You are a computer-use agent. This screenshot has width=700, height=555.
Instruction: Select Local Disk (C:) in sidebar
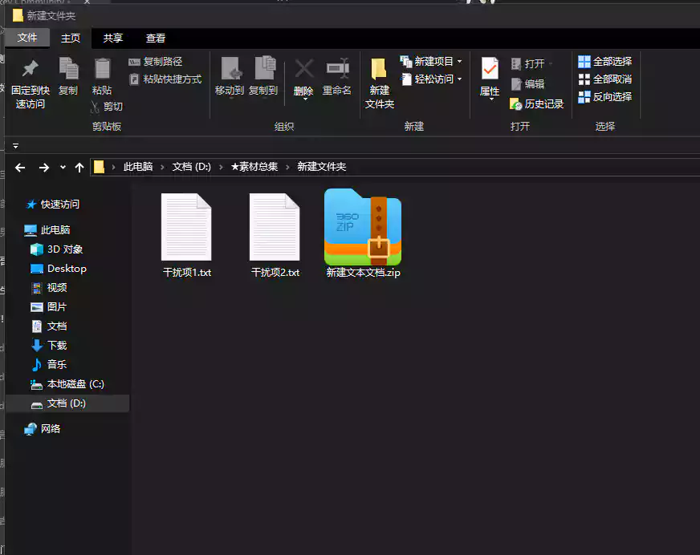75,384
